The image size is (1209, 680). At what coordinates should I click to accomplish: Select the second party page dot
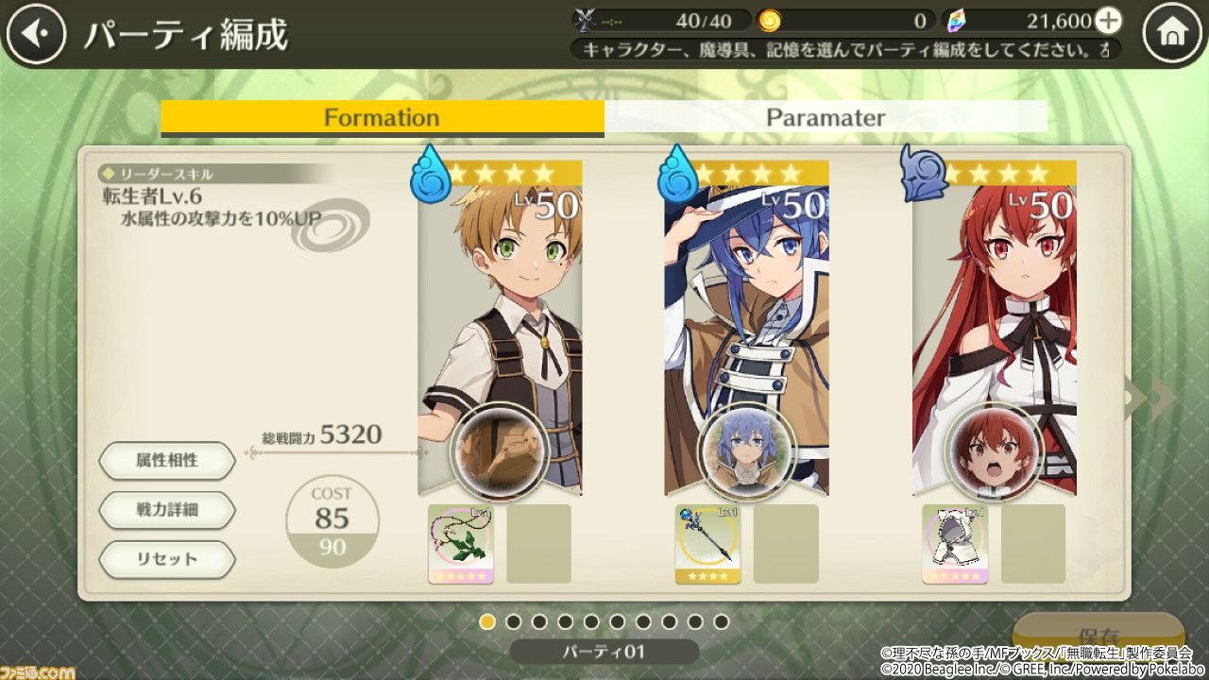(x=514, y=621)
